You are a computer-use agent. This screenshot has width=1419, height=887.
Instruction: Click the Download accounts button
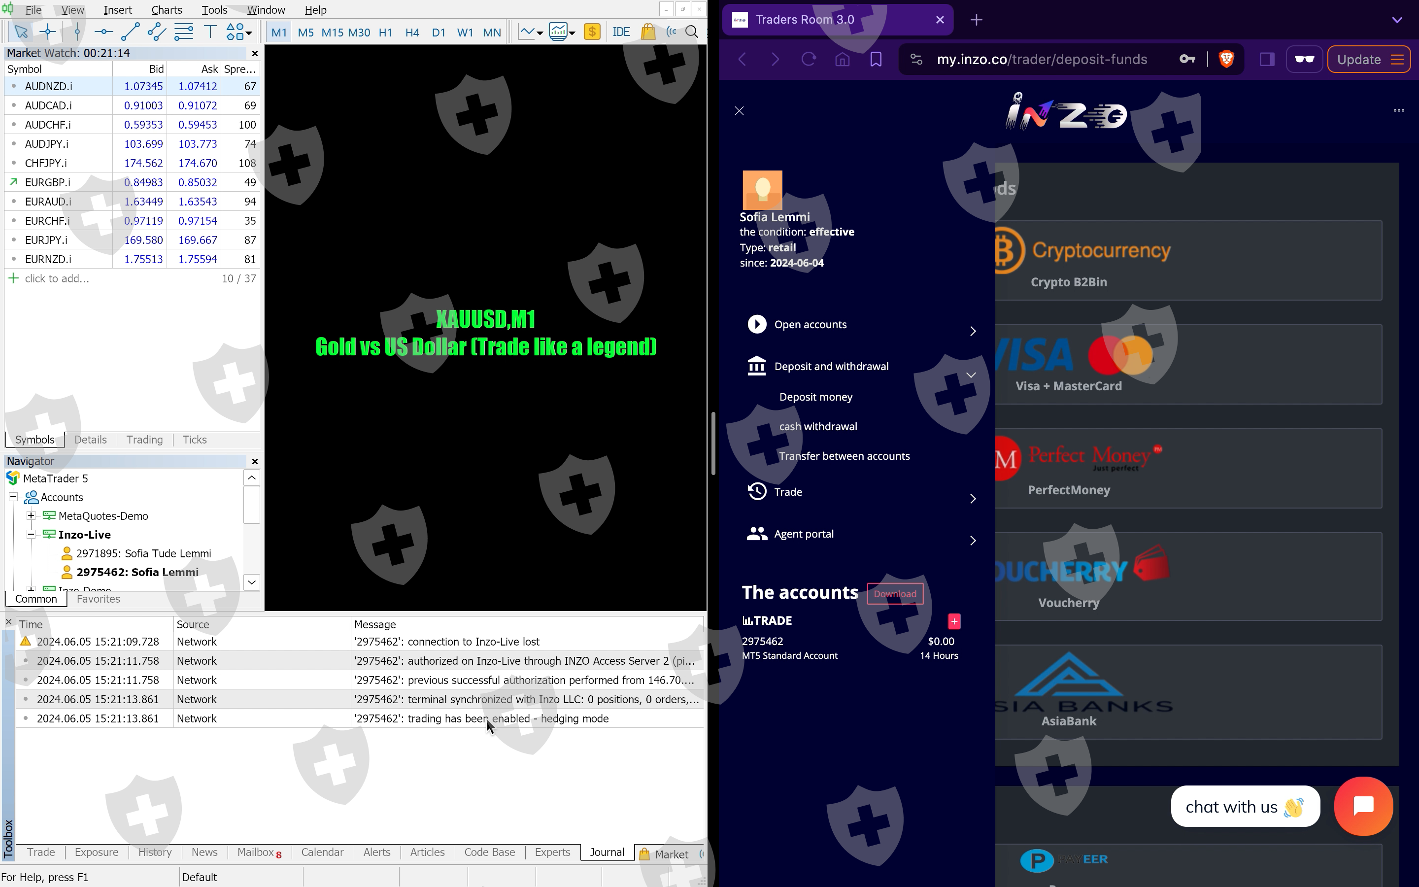click(894, 594)
